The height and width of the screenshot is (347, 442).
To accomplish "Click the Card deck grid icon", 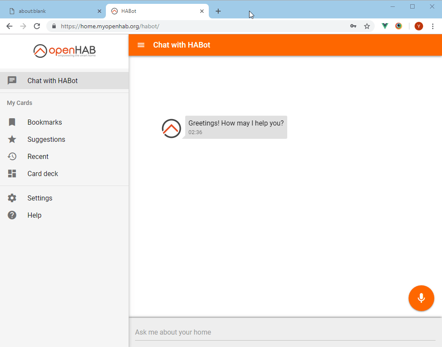I will tap(12, 173).
